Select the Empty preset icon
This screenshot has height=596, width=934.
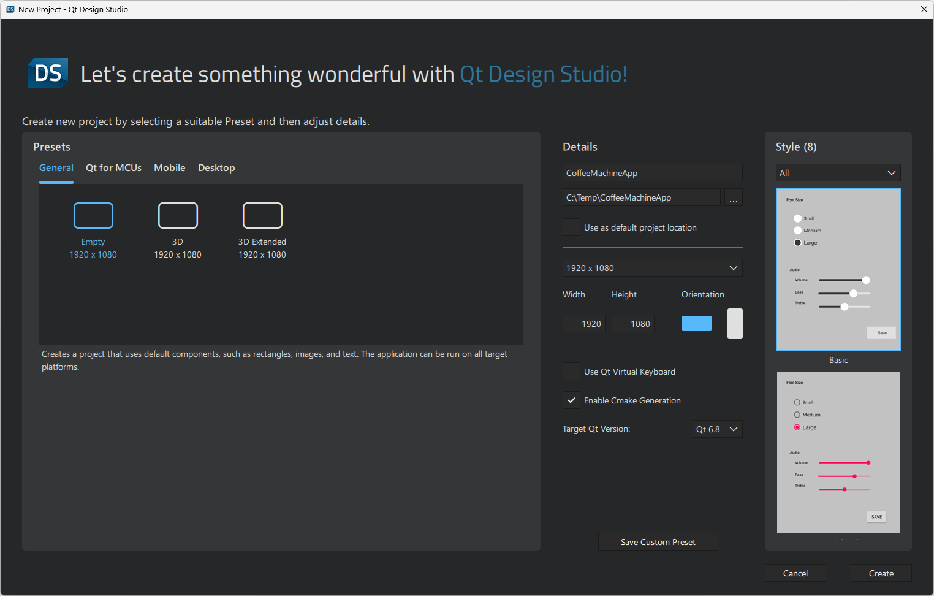tap(93, 215)
